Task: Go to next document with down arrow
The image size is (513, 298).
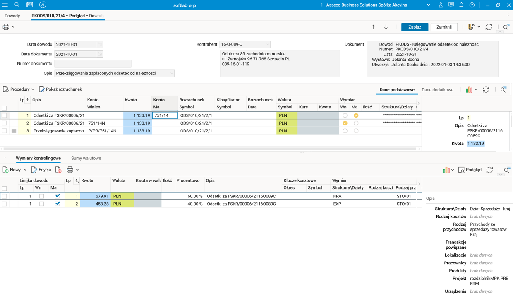Action: [x=386, y=27]
